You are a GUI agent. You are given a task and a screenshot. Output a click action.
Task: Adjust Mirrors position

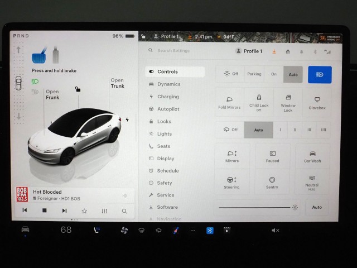pos(232,156)
